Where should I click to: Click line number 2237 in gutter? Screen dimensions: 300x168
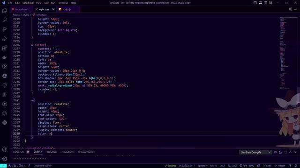point(16,85)
